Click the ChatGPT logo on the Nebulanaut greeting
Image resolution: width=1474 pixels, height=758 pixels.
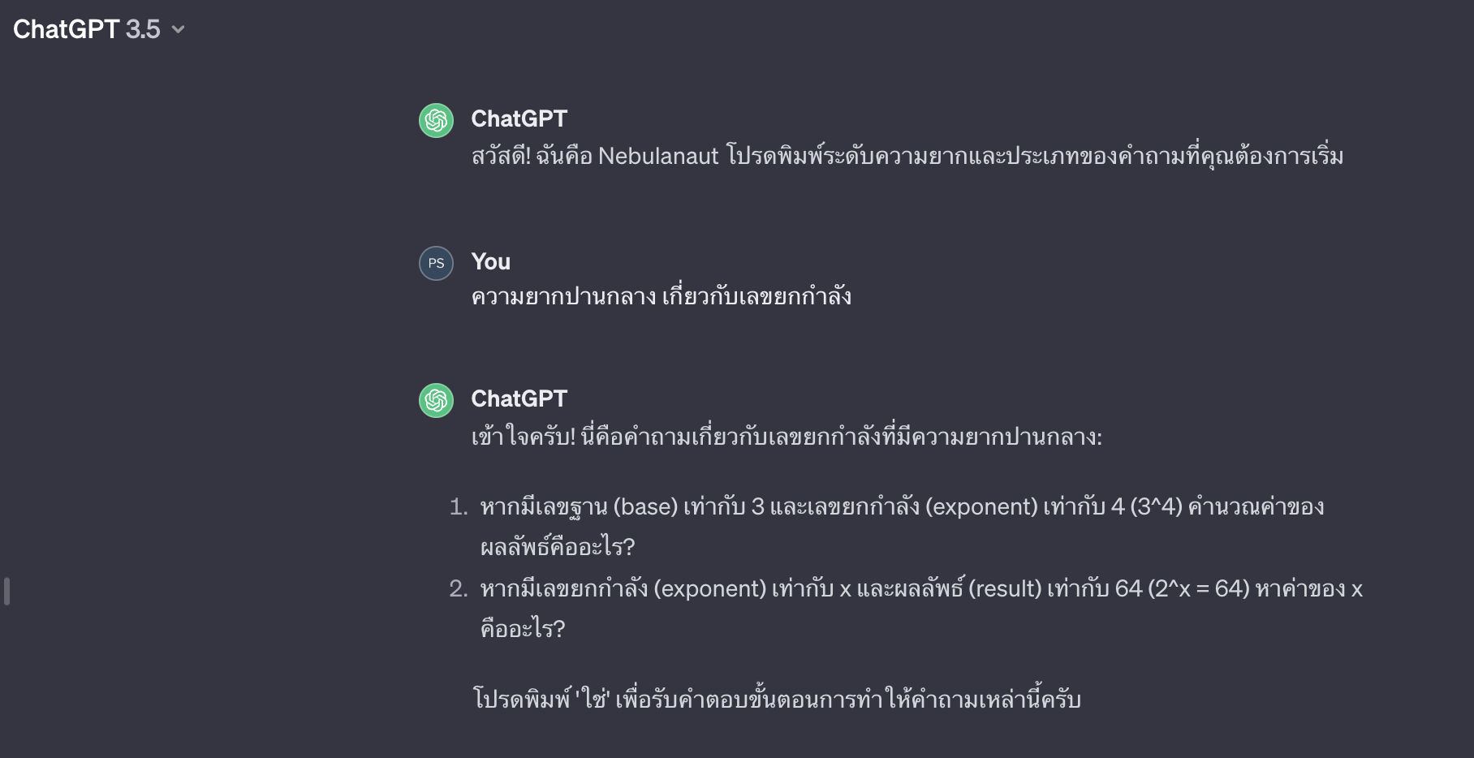[x=436, y=120]
